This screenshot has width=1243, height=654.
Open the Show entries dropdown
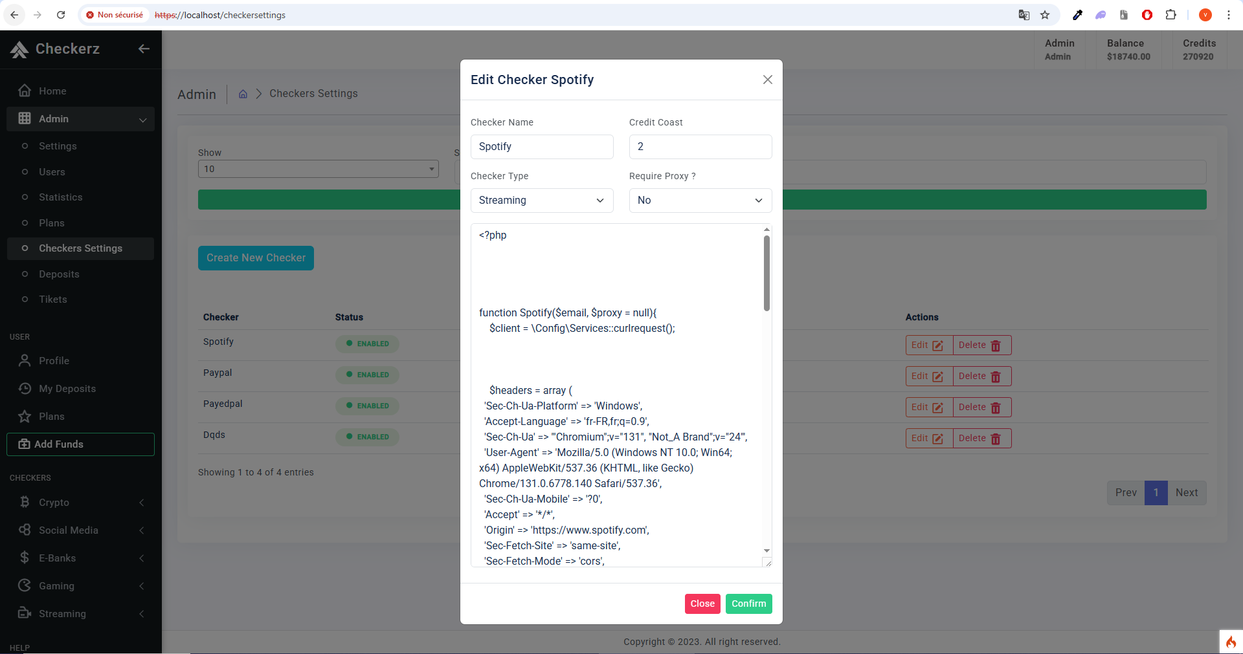[319, 169]
